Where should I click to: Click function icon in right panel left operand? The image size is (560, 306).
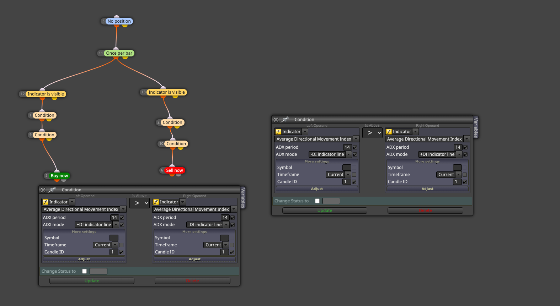tap(278, 132)
